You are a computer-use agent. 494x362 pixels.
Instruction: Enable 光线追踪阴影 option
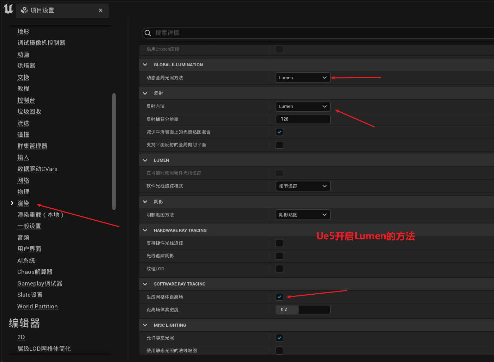pyautogui.click(x=279, y=256)
